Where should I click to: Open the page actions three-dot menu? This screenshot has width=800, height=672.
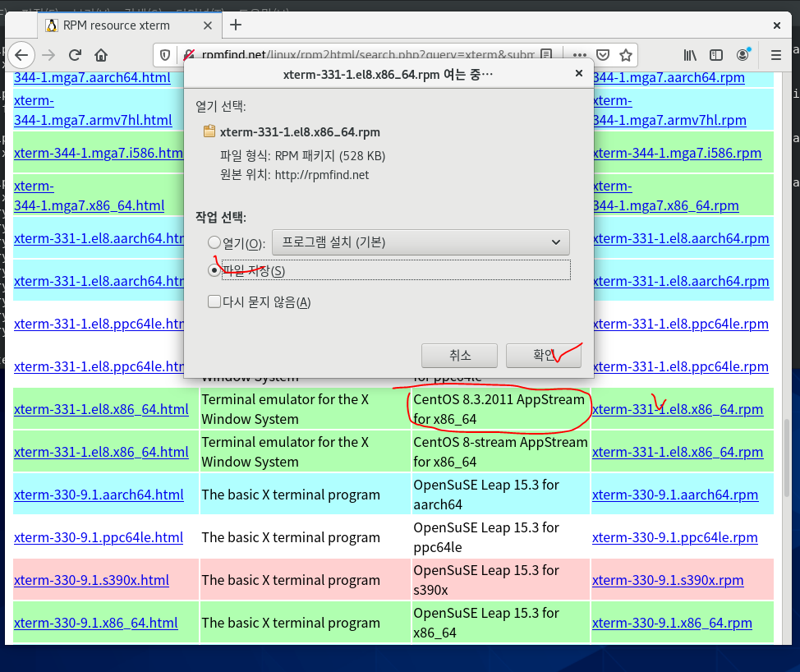[579, 55]
